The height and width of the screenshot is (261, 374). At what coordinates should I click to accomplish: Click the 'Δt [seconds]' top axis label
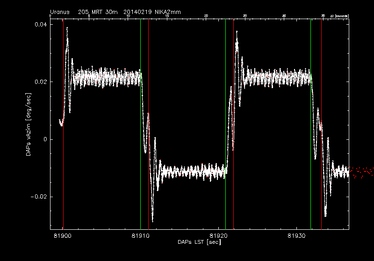click(x=339, y=16)
